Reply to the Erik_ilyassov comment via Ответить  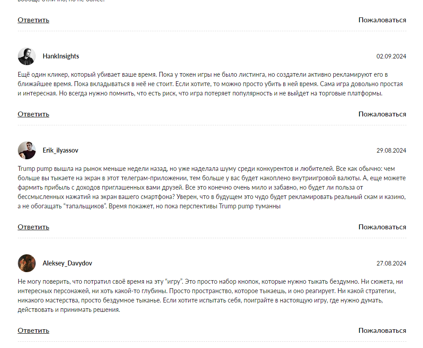coord(34,227)
